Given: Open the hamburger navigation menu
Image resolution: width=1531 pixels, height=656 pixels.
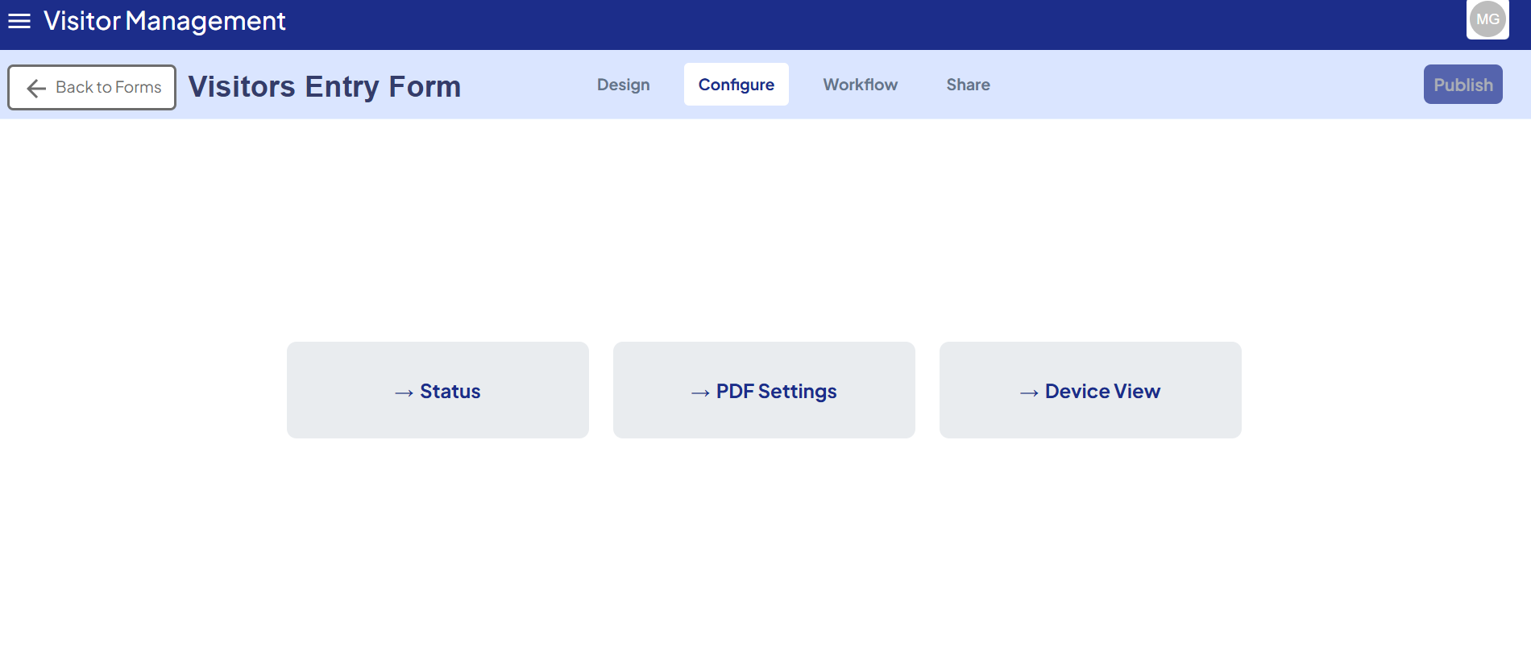Looking at the screenshot, I should tap(19, 21).
